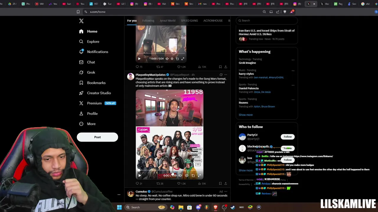The width and height of the screenshot is (378, 212).
Task: Click the Post button
Action: tap(97, 137)
